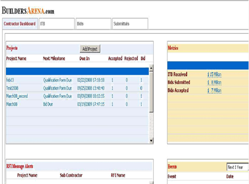Click the Projects panel title

12,48
